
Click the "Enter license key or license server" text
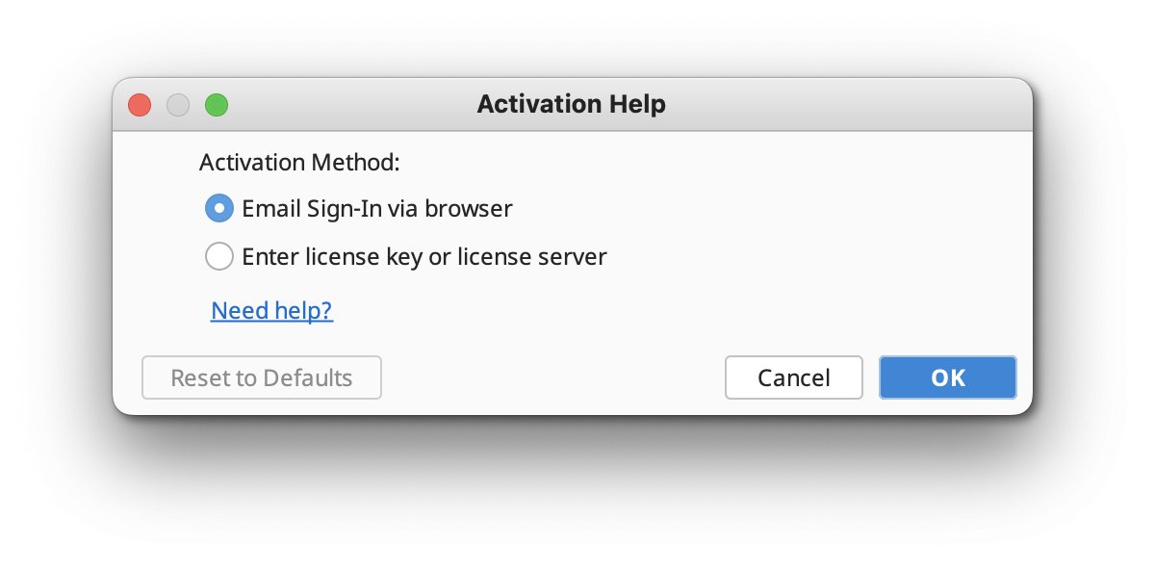point(423,257)
